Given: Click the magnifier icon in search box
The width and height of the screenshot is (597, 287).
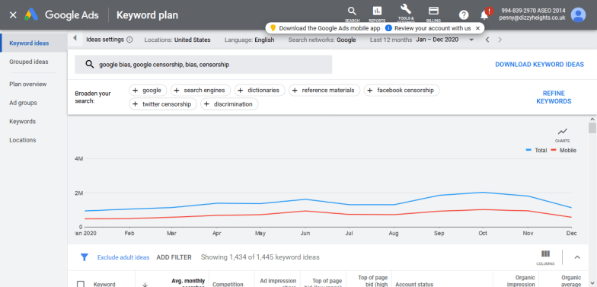Looking at the screenshot, I should pos(90,64).
